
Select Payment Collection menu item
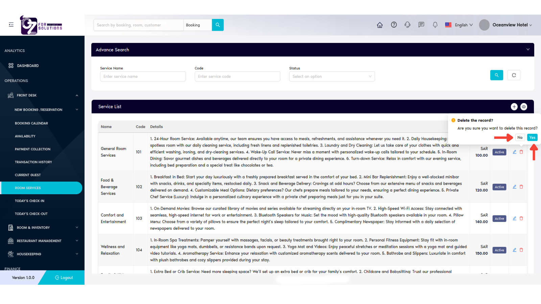(32, 149)
